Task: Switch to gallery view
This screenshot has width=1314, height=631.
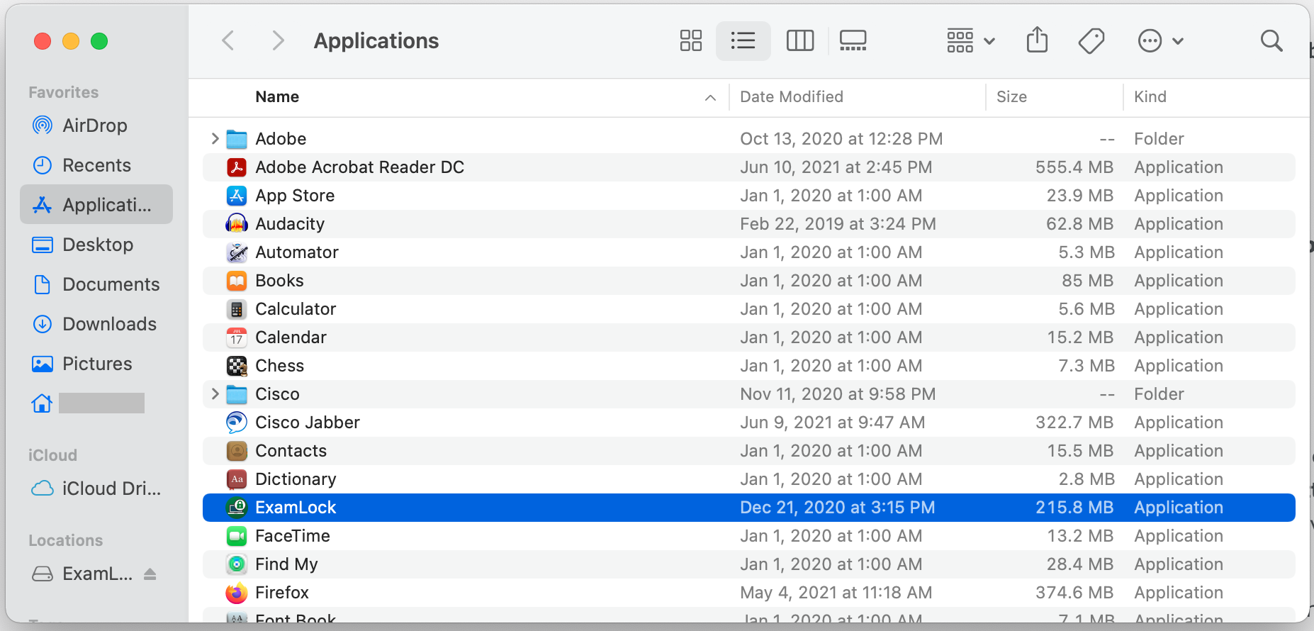Action: pos(853,40)
